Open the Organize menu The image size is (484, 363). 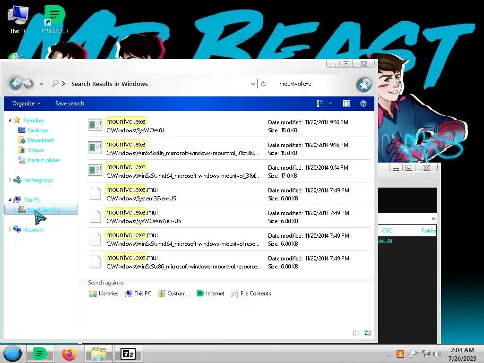coord(26,104)
